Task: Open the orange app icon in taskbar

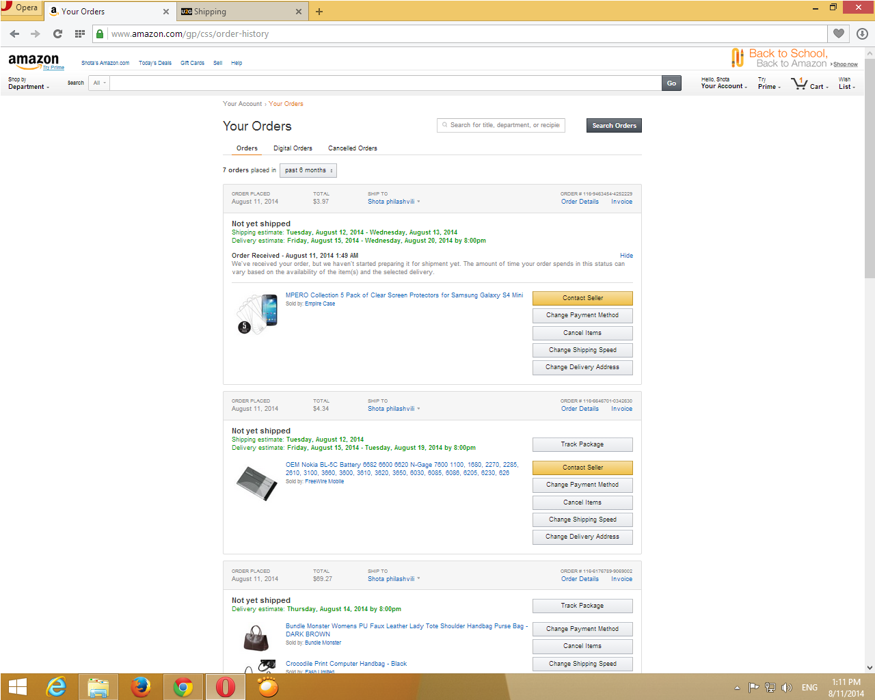Action: tap(268, 687)
